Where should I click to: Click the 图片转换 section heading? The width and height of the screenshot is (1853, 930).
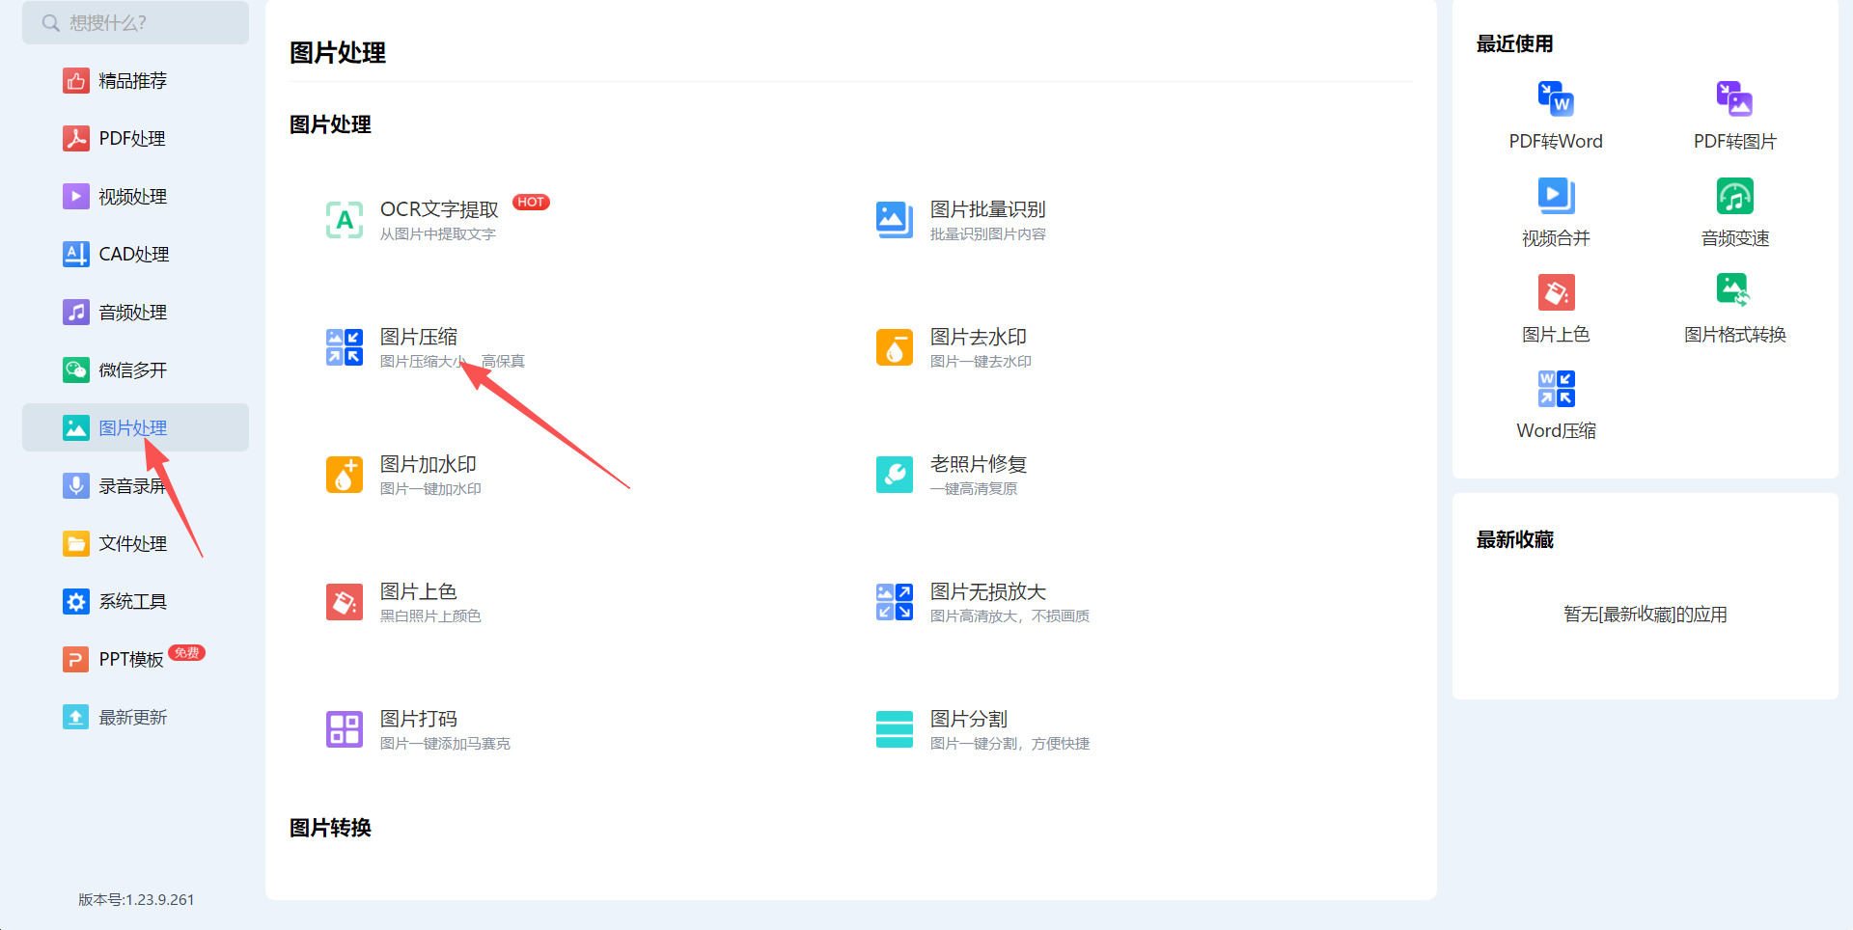click(x=330, y=828)
